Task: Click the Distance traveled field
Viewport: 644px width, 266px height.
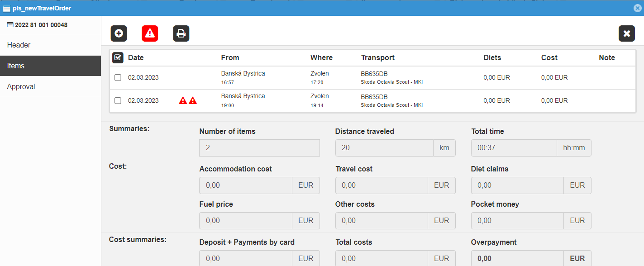Action: (x=384, y=148)
